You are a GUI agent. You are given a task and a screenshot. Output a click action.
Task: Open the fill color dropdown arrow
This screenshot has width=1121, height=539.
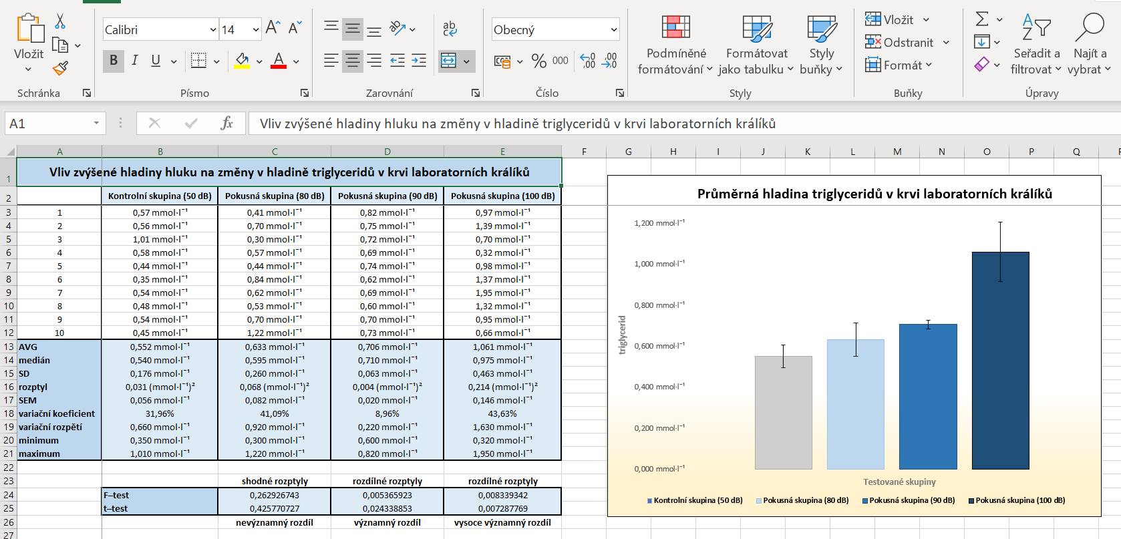point(259,61)
